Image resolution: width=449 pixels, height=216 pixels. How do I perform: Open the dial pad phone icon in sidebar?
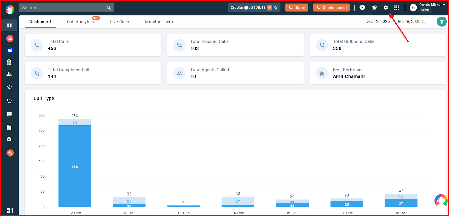pos(9,62)
